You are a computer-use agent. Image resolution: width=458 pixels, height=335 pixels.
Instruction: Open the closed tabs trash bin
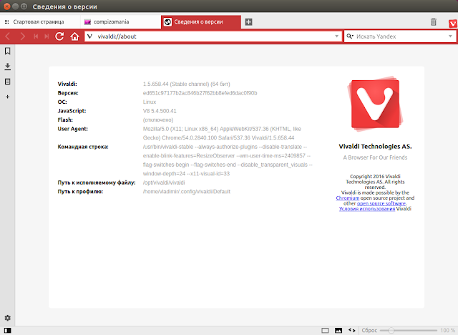coord(434,22)
